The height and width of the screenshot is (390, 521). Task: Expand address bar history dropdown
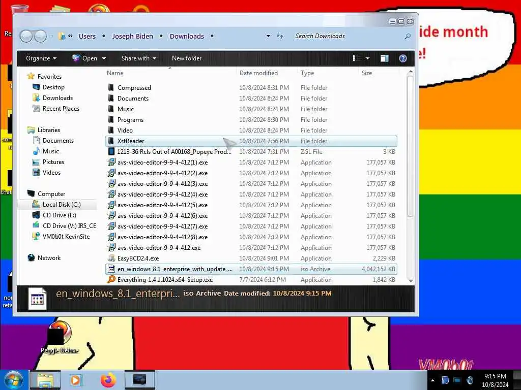click(268, 36)
